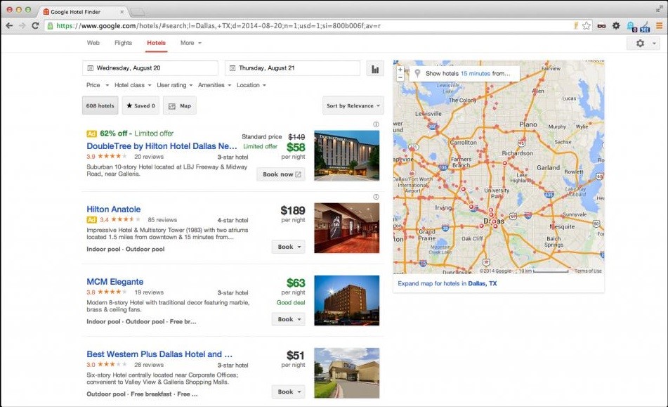
Task: Open the User rating filter
Action: 175,85
